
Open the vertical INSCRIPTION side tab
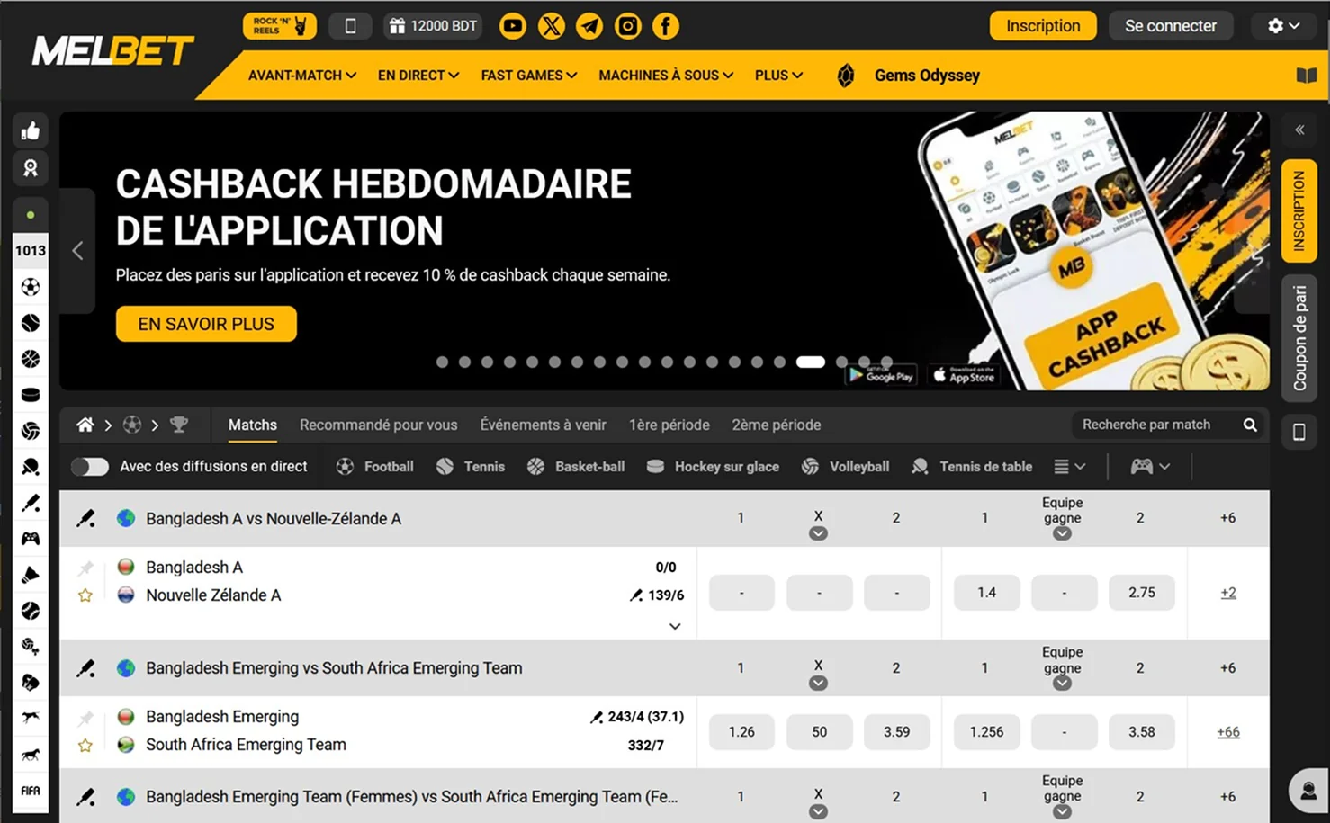(x=1299, y=210)
